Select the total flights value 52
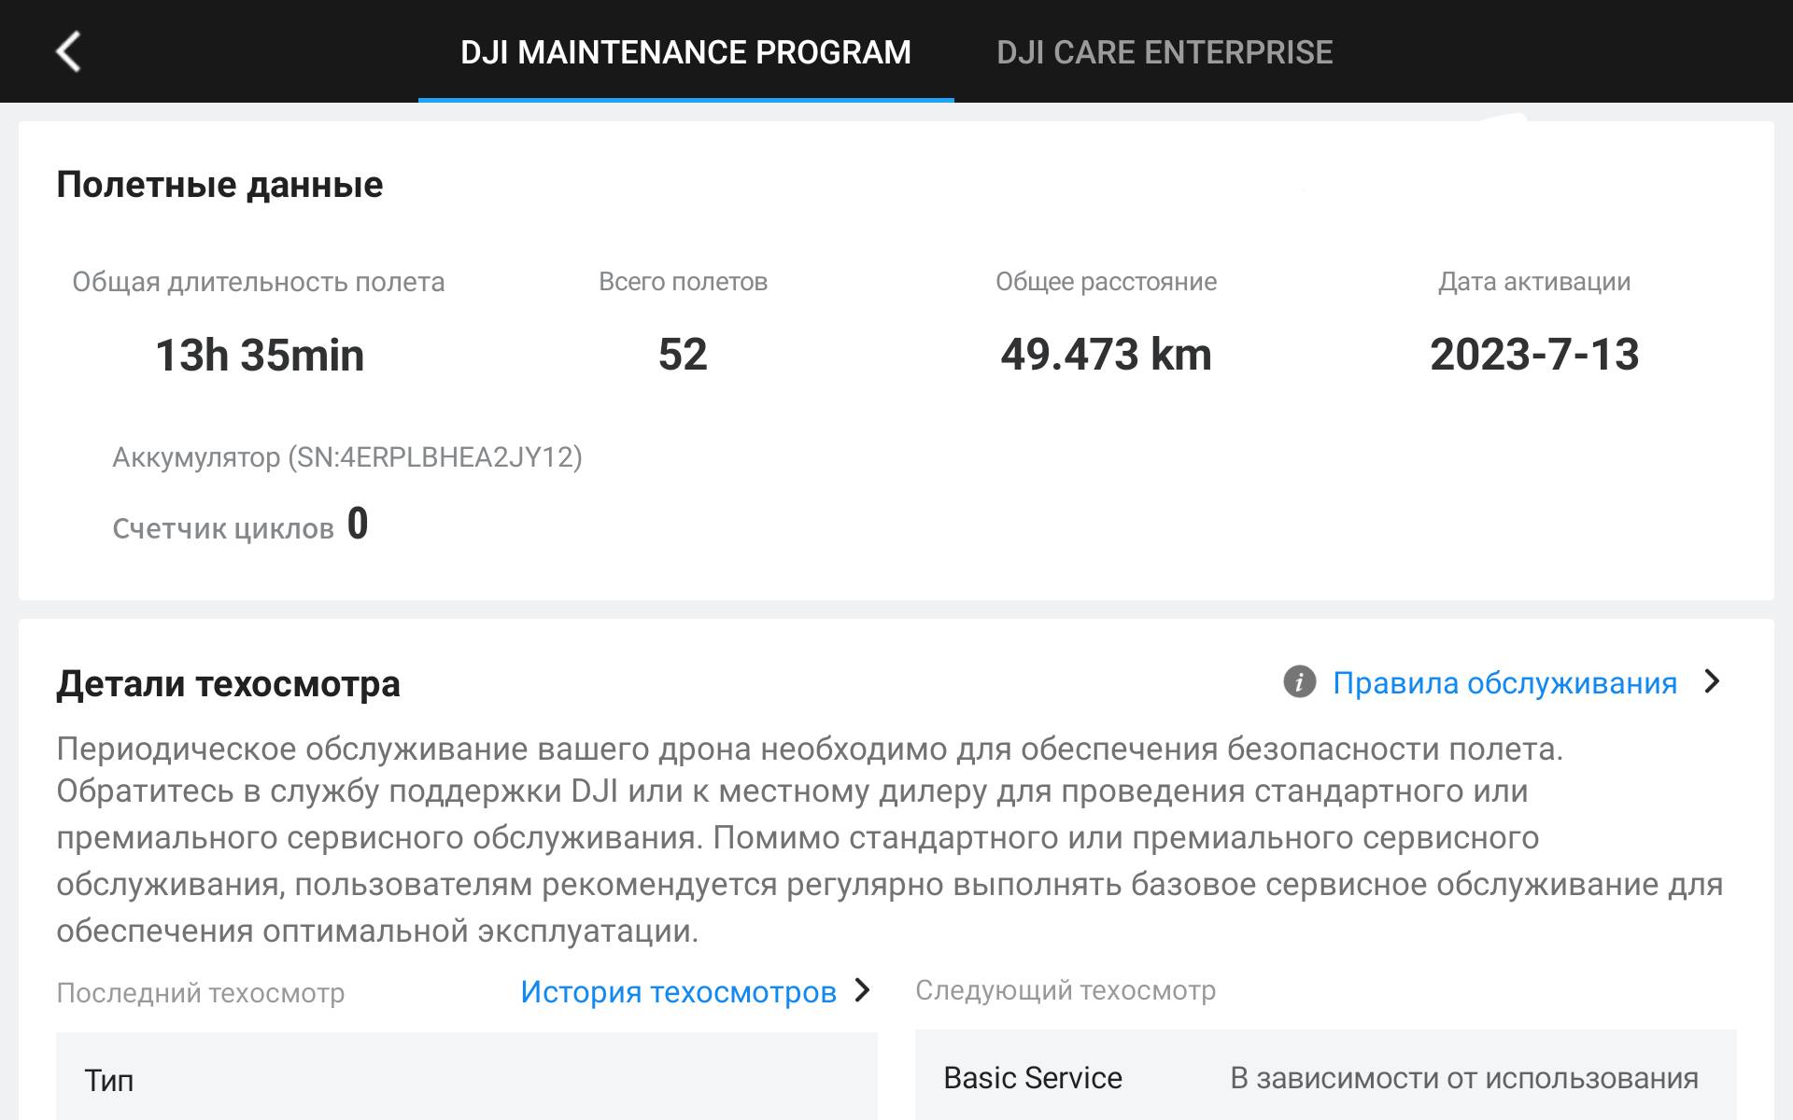The image size is (1793, 1120). pyautogui.click(x=683, y=355)
